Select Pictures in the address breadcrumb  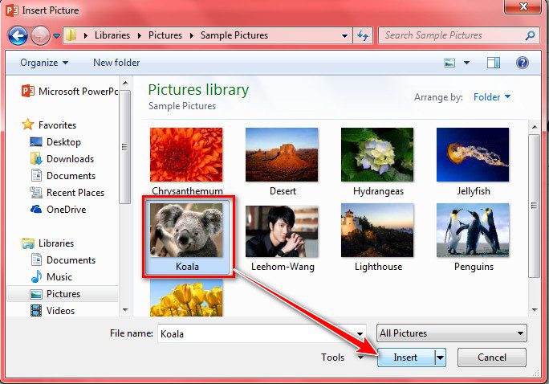click(x=165, y=35)
